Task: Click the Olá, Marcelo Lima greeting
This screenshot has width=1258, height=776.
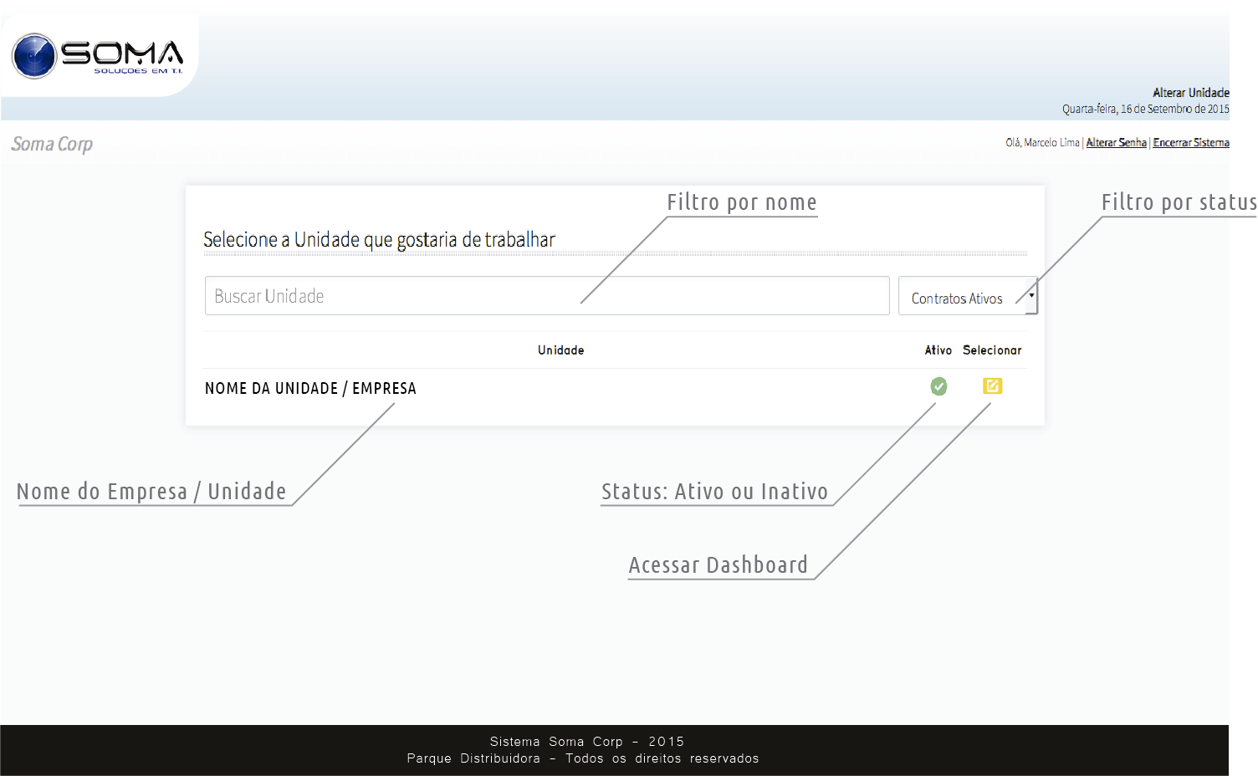Action: coord(1041,143)
